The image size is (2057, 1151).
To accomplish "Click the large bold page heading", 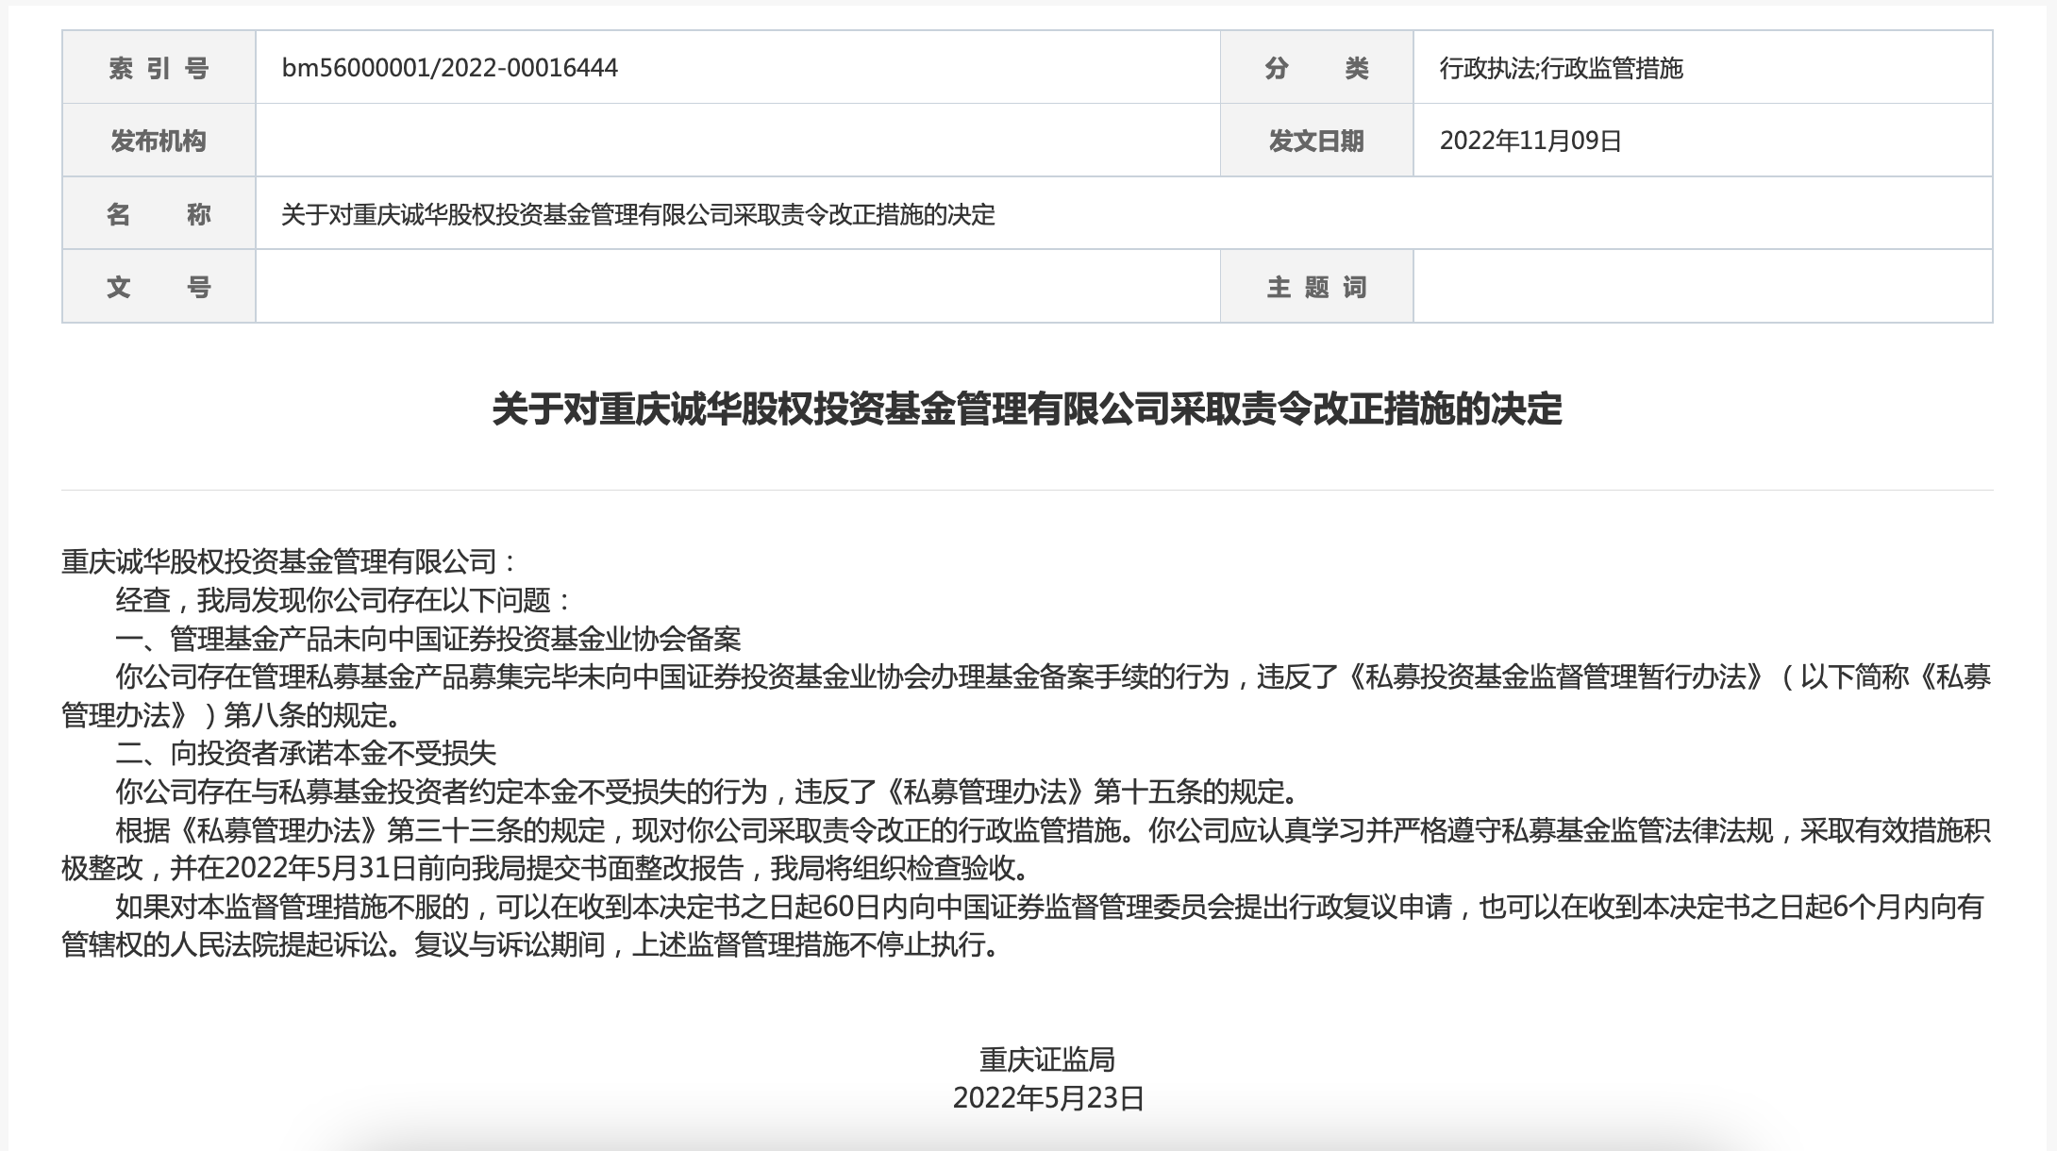I will pyautogui.click(x=1027, y=409).
